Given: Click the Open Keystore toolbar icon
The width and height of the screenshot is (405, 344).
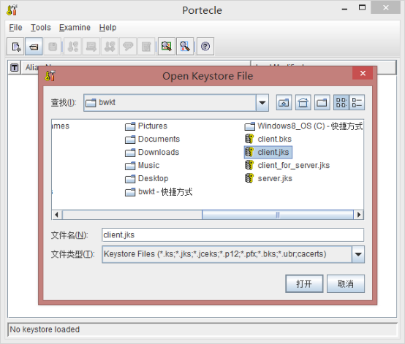Looking at the screenshot, I should pyautogui.click(x=34, y=47).
